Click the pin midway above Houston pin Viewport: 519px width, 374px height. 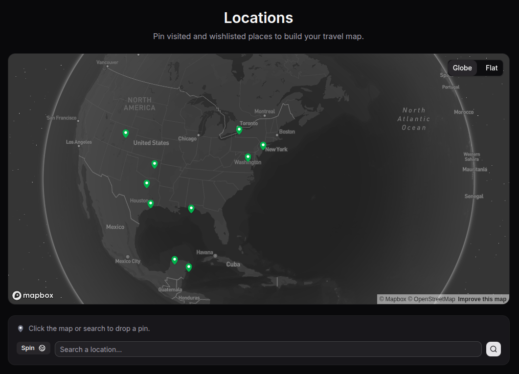pyautogui.click(x=147, y=184)
